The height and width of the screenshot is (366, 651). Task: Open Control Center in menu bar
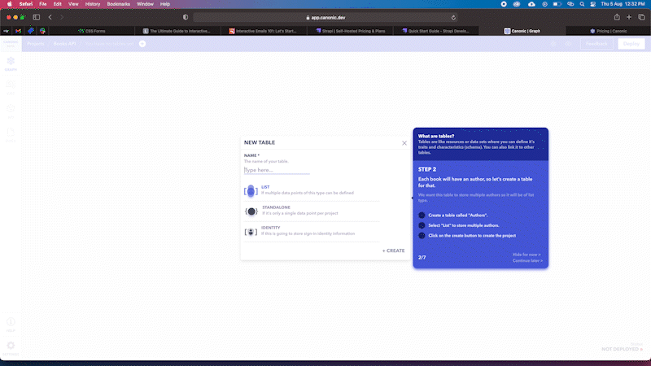[593, 4]
